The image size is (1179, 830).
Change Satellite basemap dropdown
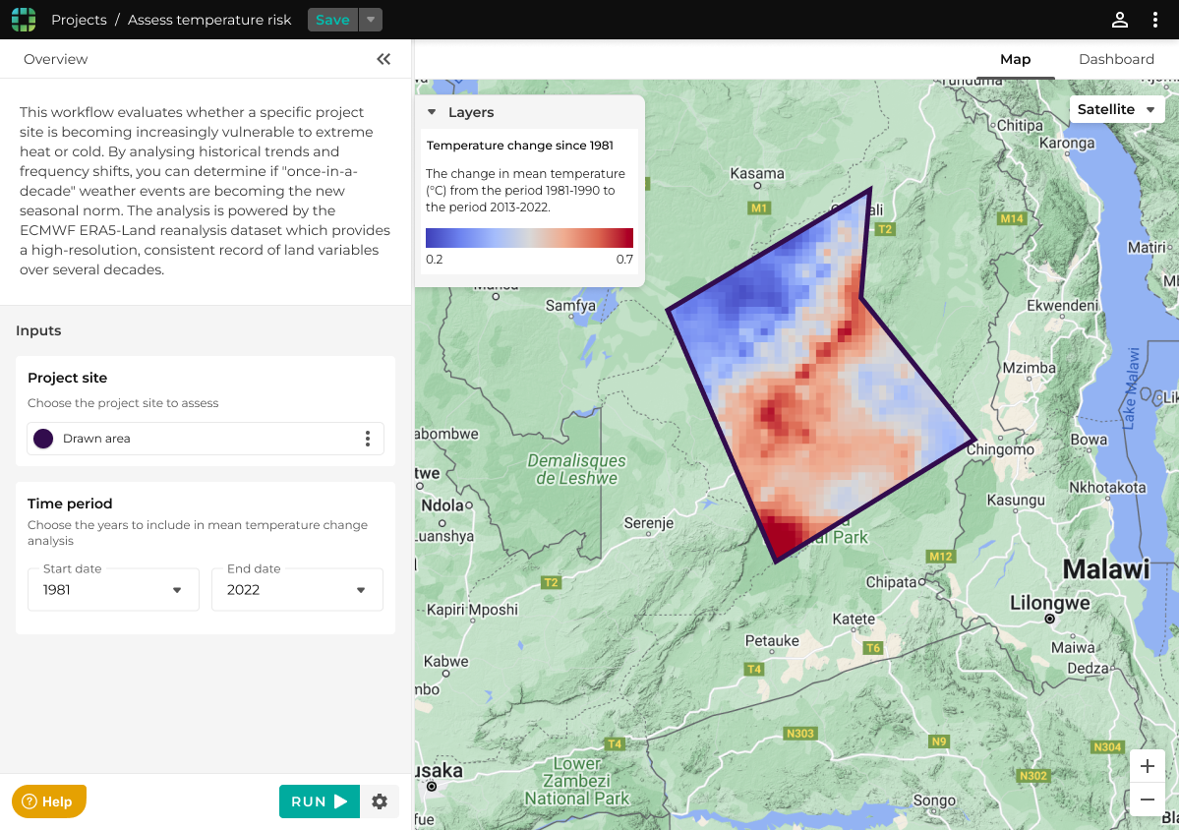pos(1117,109)
